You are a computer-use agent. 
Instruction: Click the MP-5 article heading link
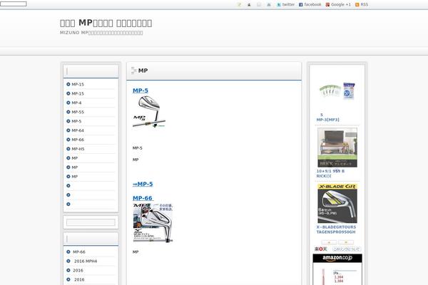coord(141,90)
